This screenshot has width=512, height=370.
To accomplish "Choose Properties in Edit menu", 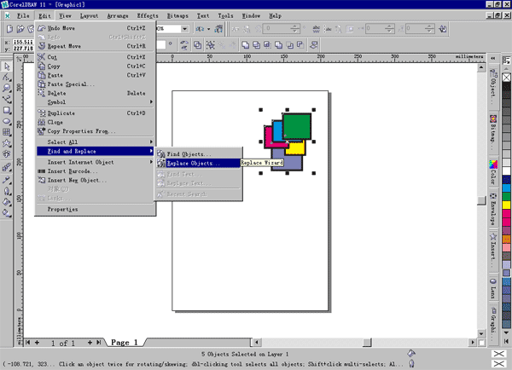I will [x=95, y=209].
